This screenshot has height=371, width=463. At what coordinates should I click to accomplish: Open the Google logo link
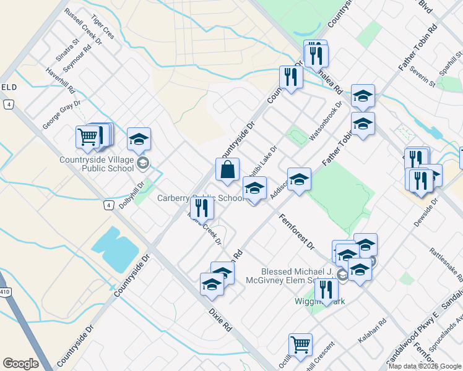click(x=20, y=364)
